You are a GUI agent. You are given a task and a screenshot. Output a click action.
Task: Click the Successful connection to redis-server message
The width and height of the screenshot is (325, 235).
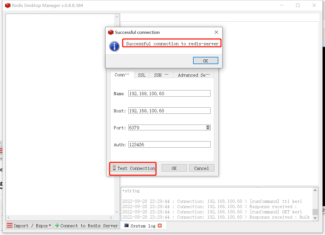(172, 44)
